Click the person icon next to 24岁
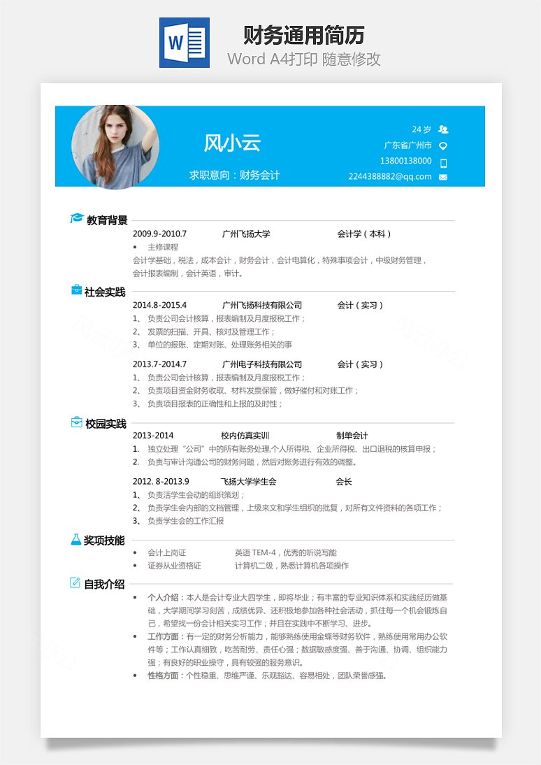The image size is (541, 765). [x=443, y=129]
